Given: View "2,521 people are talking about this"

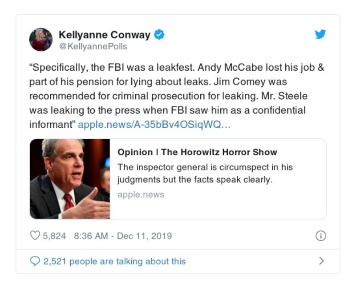Looking at the screenshot, I should [x=114, y=261].
